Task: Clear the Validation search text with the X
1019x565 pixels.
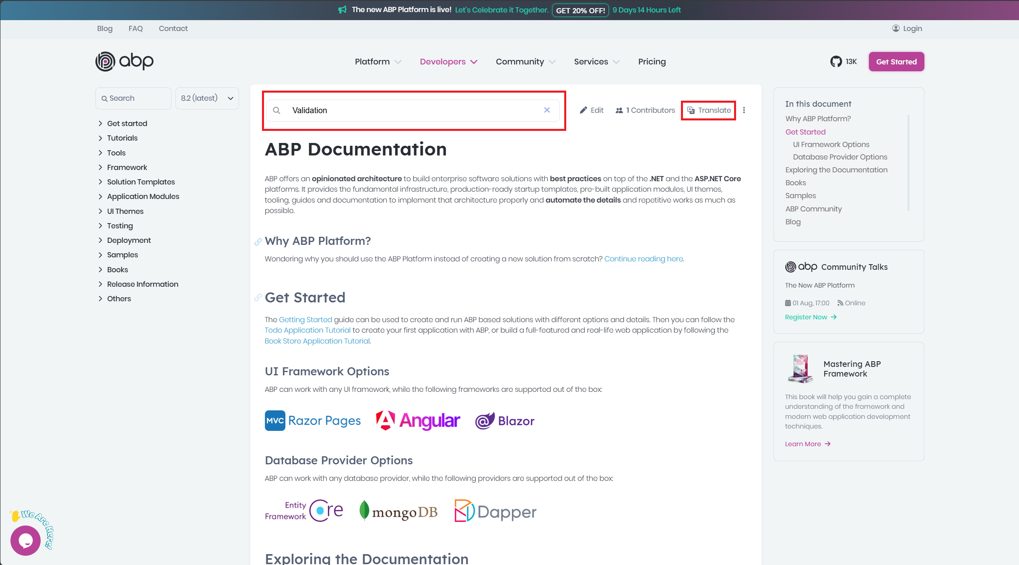Action: (547, 110)
